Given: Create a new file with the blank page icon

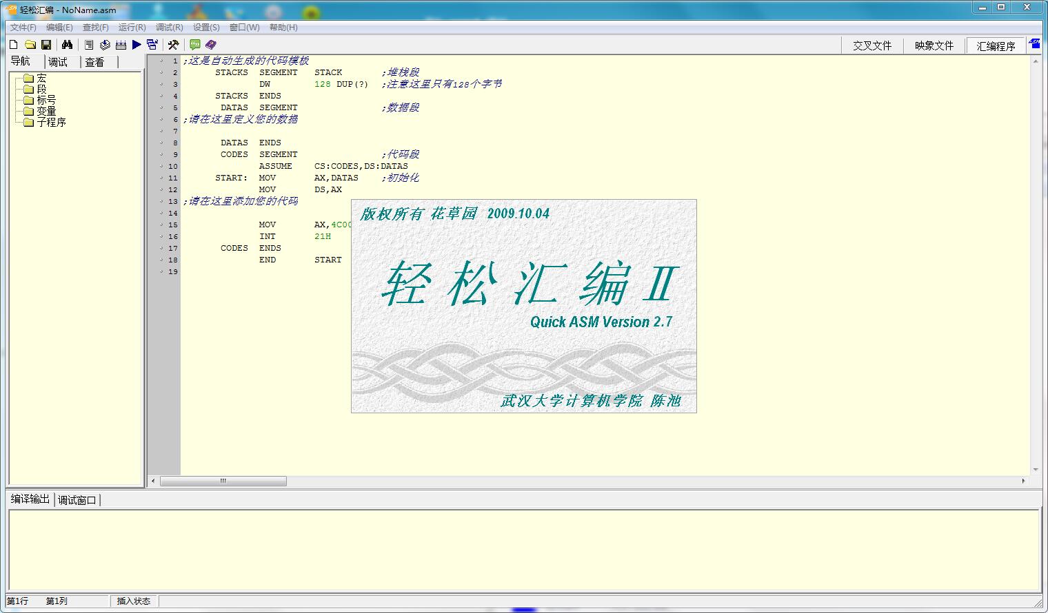Looking at the screenshot, I should coord(14,45).
